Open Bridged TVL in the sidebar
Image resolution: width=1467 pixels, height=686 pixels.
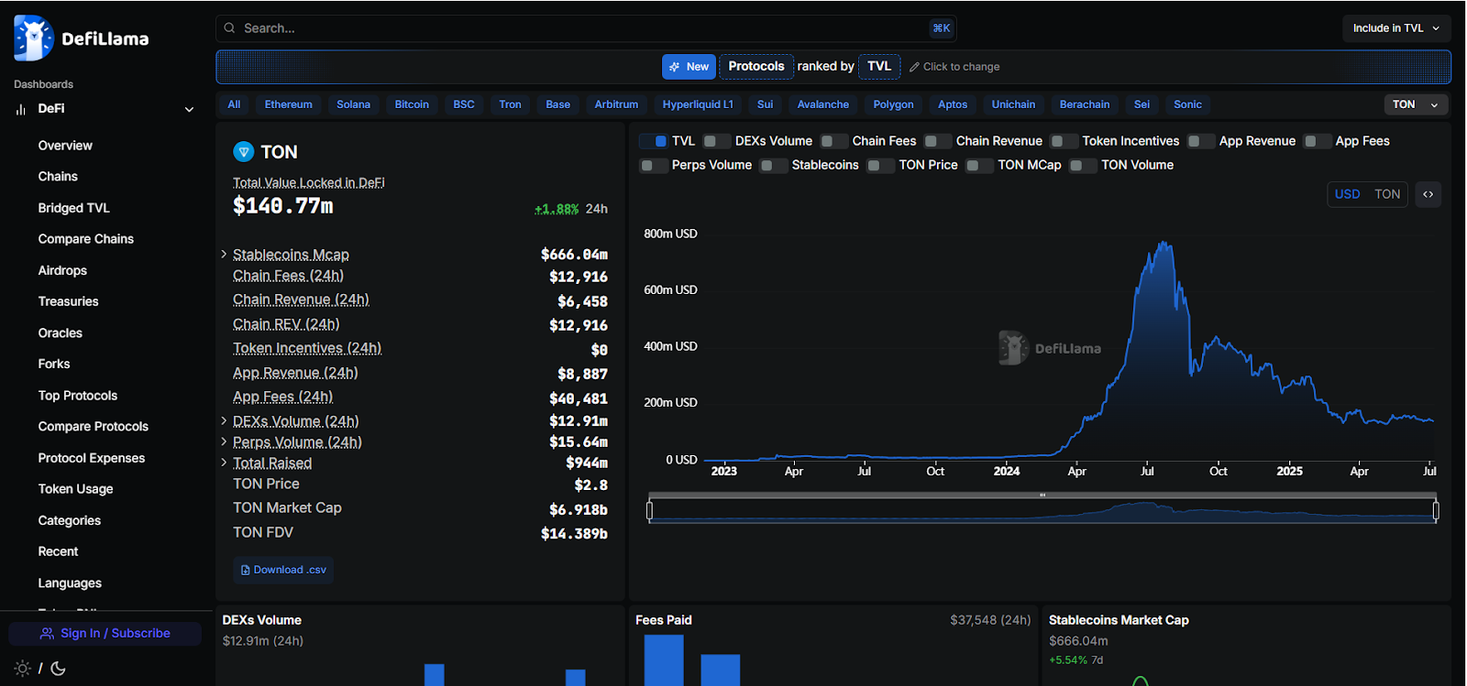tap(73, 208)
